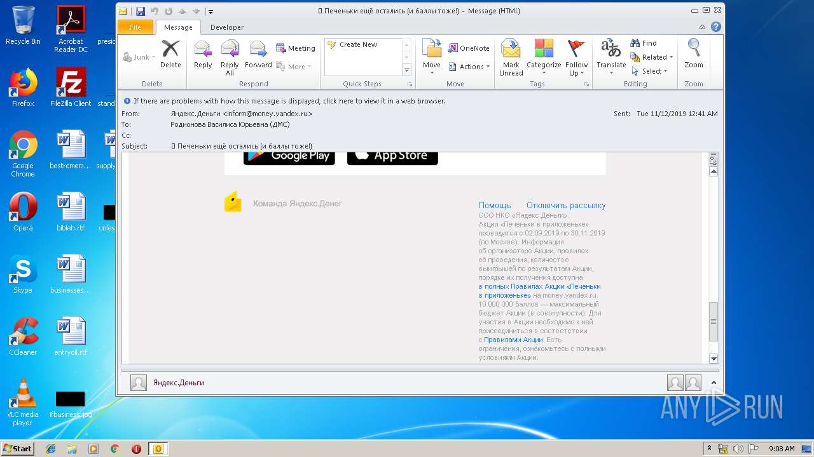This screenshot has width=814, height=457.
Task: Mark the message as Unread
Action: coord(511,57)
